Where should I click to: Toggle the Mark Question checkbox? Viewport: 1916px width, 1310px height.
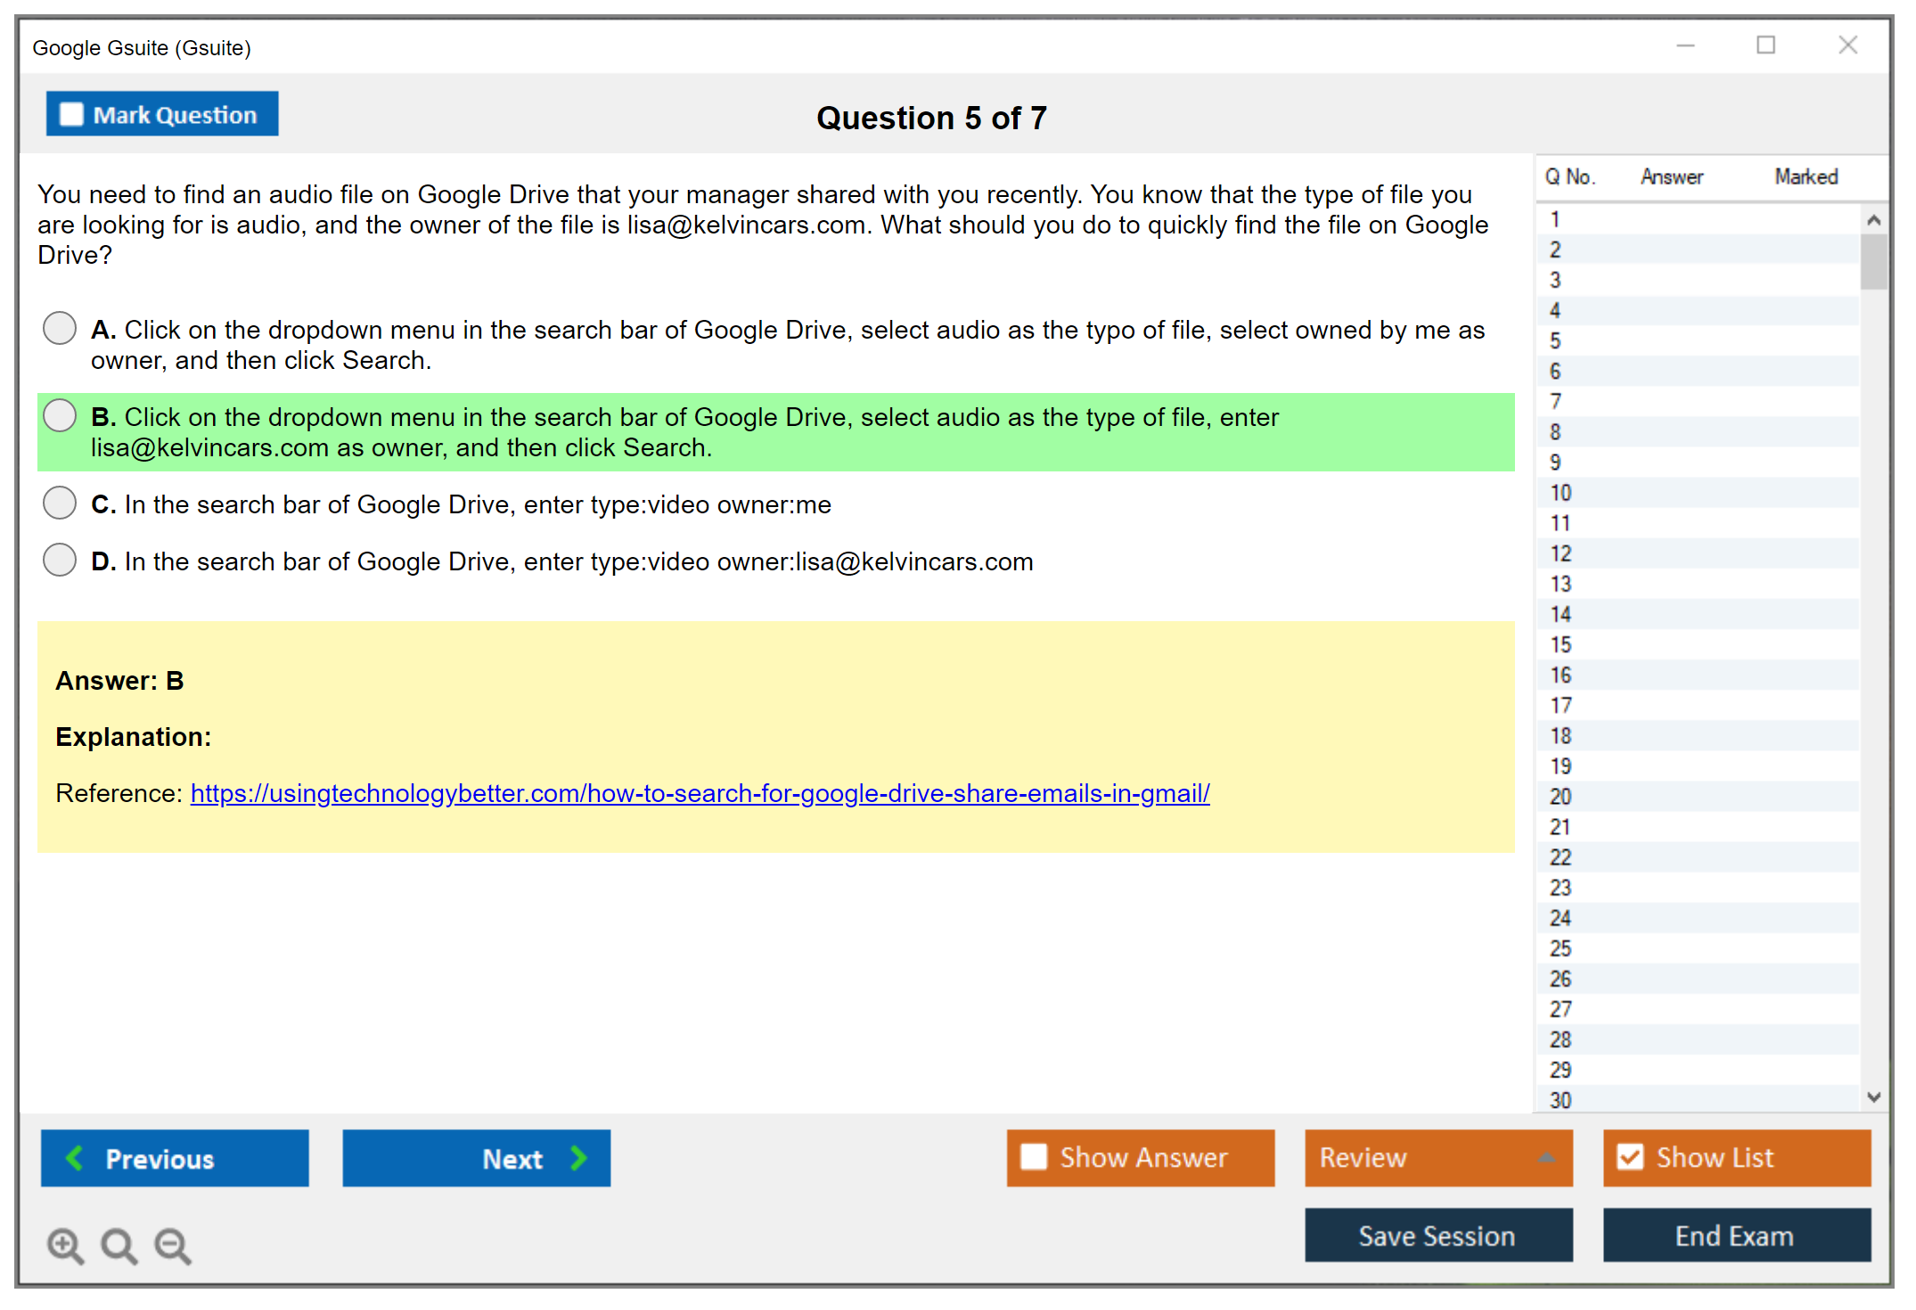point(71,114)
